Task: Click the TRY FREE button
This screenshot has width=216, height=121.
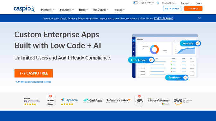Action: click(x=194, y=9)
